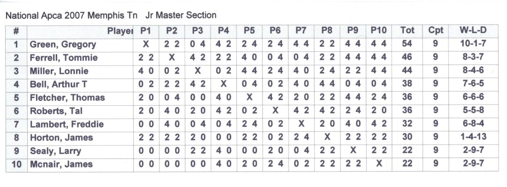Screen dimensions: 507x187
Task: Click the X in Bell, Arthur T's row
Action: 223,85
